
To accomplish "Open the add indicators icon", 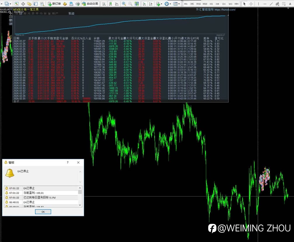I will tap(158, 4).
